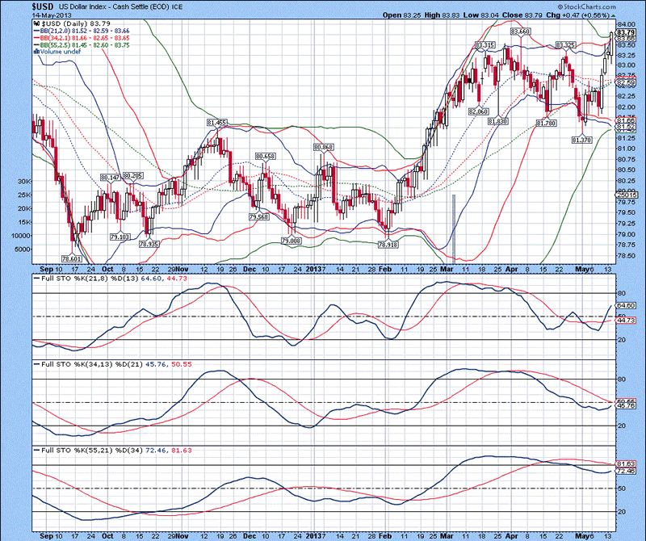Click the 83.79 current price tag
646x541 pixels.
[x=626, y=31]
